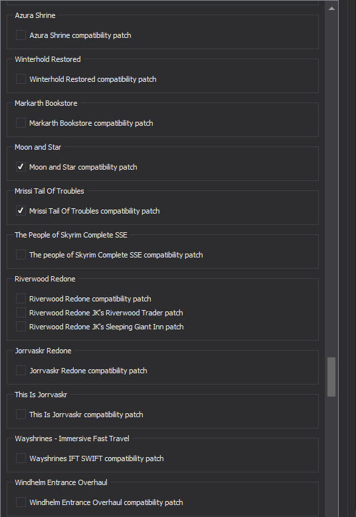Click the scrollbar up arrow

click(331, 8)
